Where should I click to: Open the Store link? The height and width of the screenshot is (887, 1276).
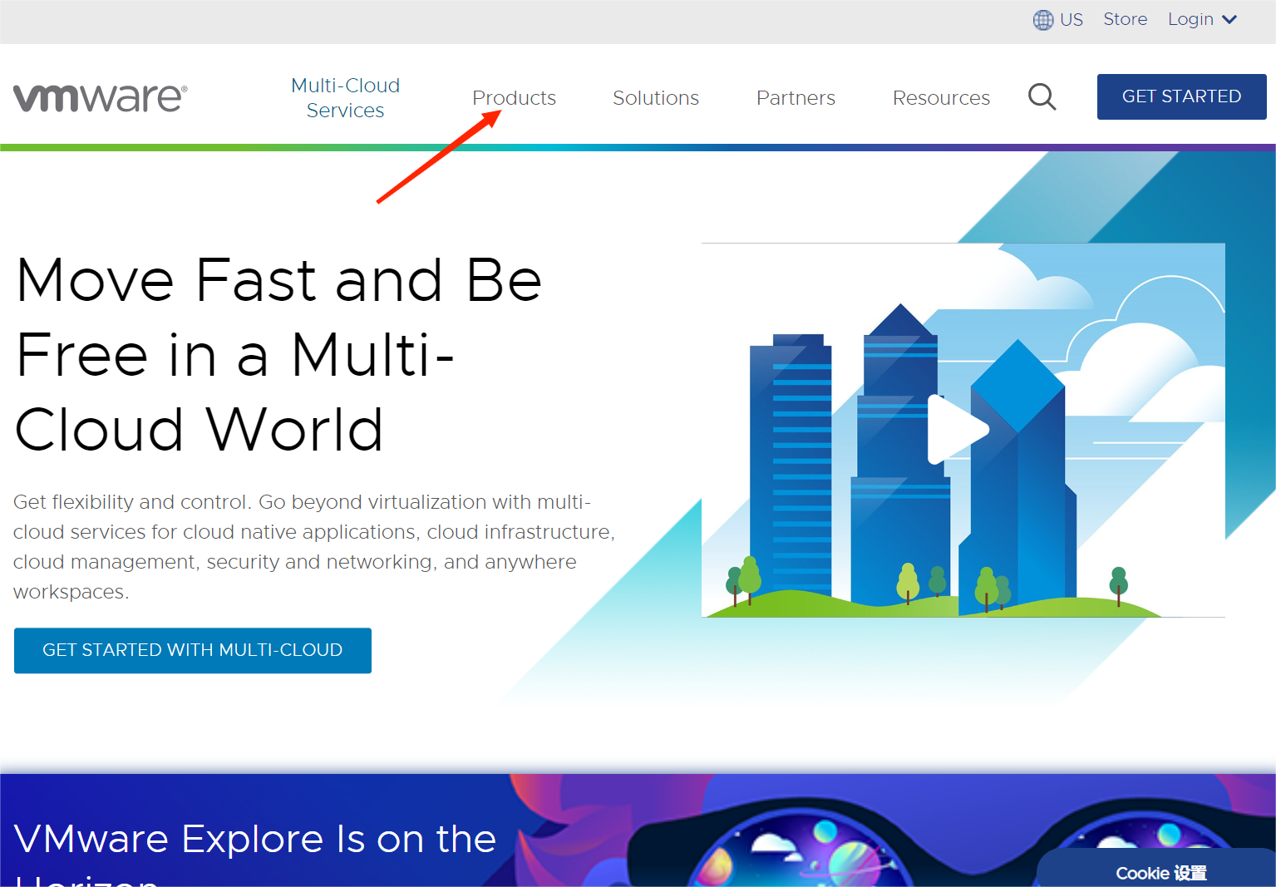click(1125, 19)
